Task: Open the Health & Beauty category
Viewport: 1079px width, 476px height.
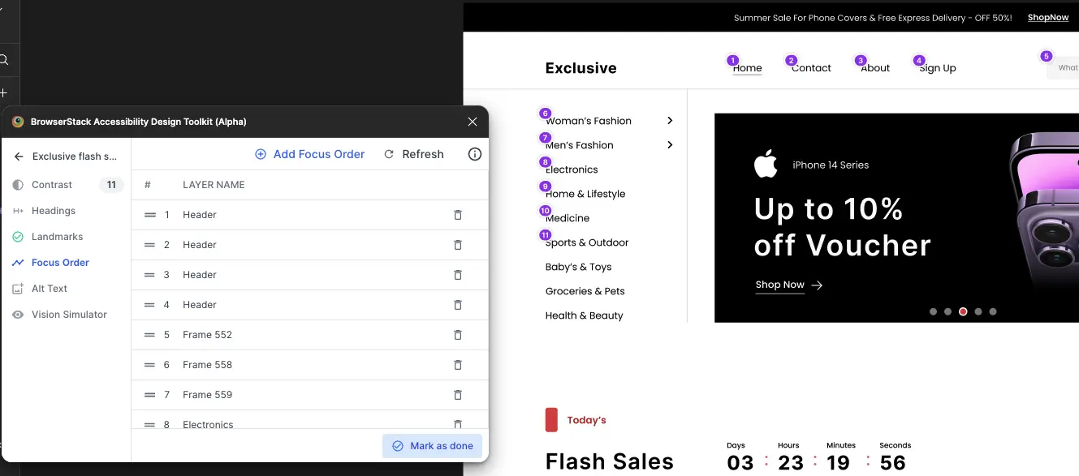Action: point(585,315)
